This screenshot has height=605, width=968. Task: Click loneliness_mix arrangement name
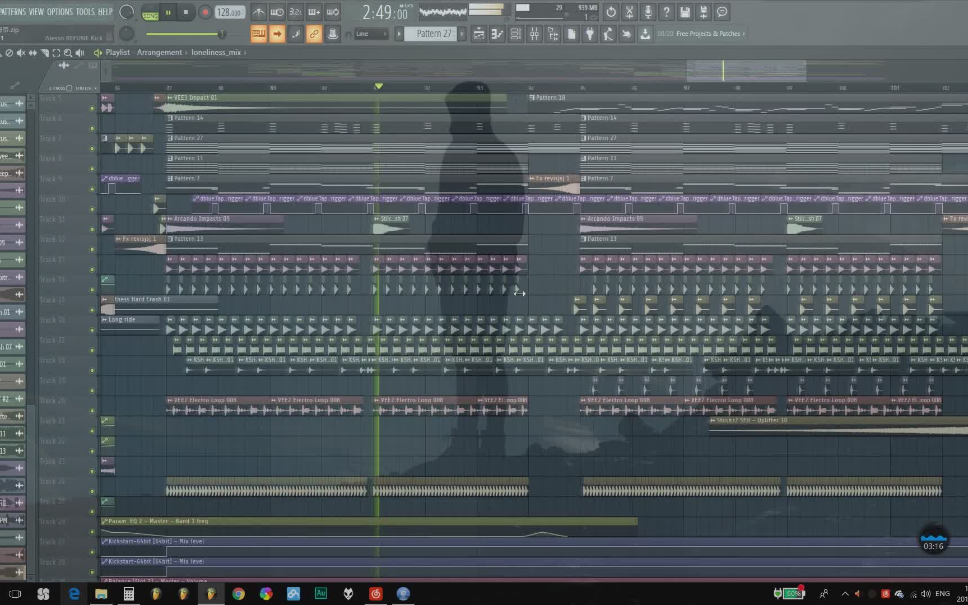point(216,52)
